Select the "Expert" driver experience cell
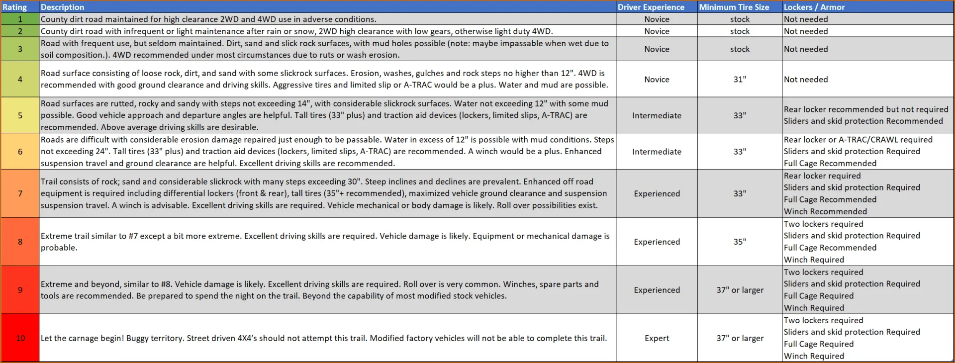This screenshot has height=363, width=955. (x=657, y=338)
